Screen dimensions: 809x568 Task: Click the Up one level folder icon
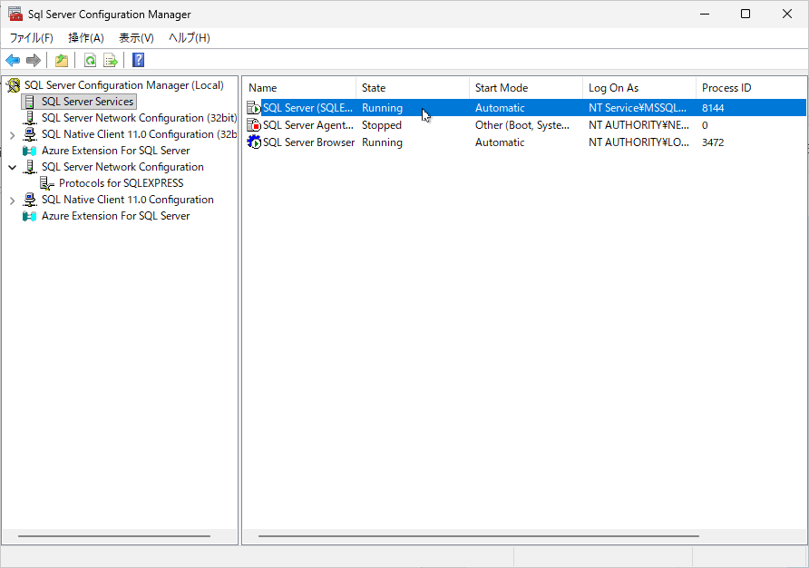click(x=61, y=61)
